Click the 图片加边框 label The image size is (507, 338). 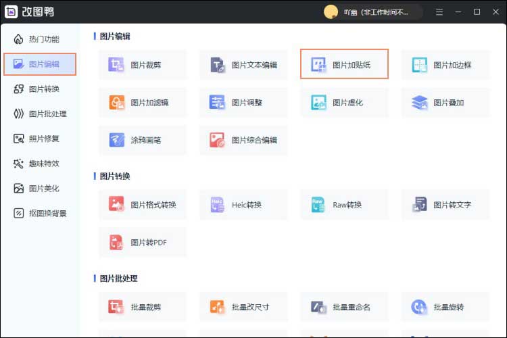click(x=452, y=65)
